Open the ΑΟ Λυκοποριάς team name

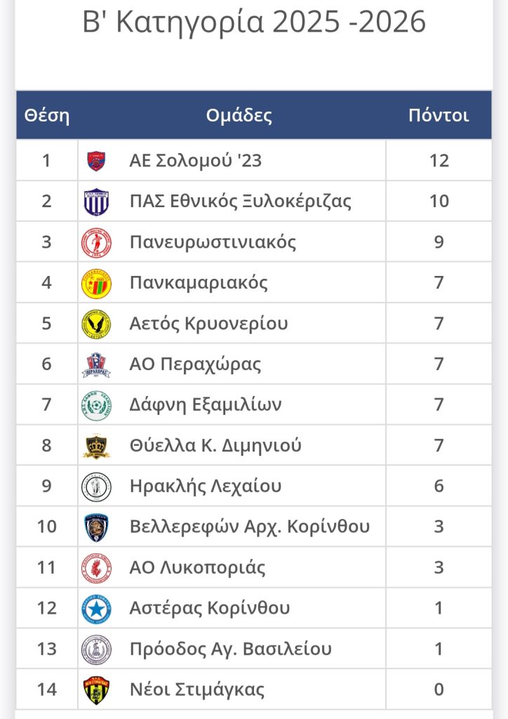pyautogui.click(x=198, y=567)
